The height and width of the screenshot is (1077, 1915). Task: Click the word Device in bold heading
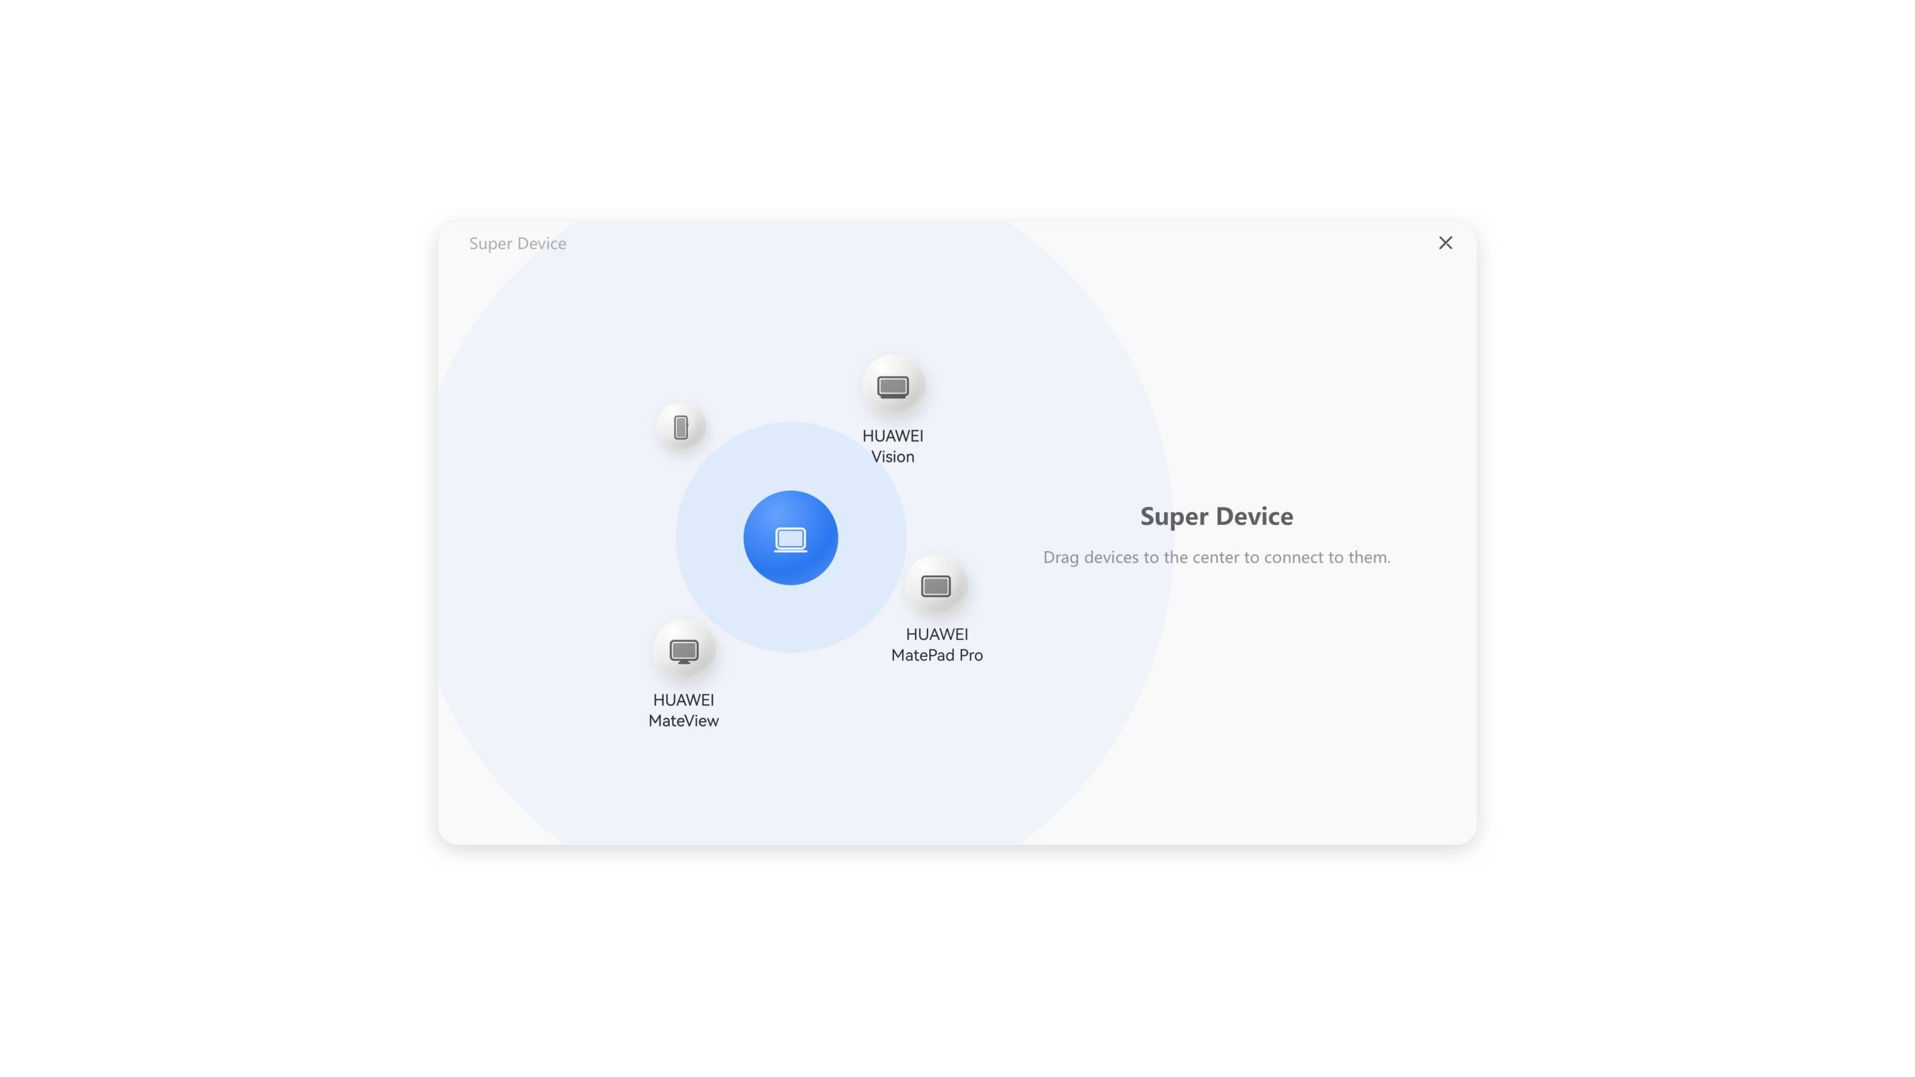tap(1254, 516)
